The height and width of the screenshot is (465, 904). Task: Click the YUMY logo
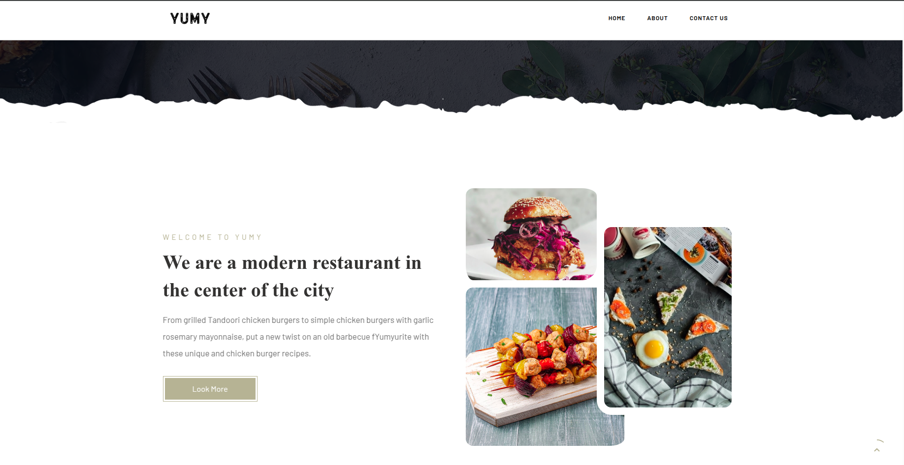pos(190,18)
